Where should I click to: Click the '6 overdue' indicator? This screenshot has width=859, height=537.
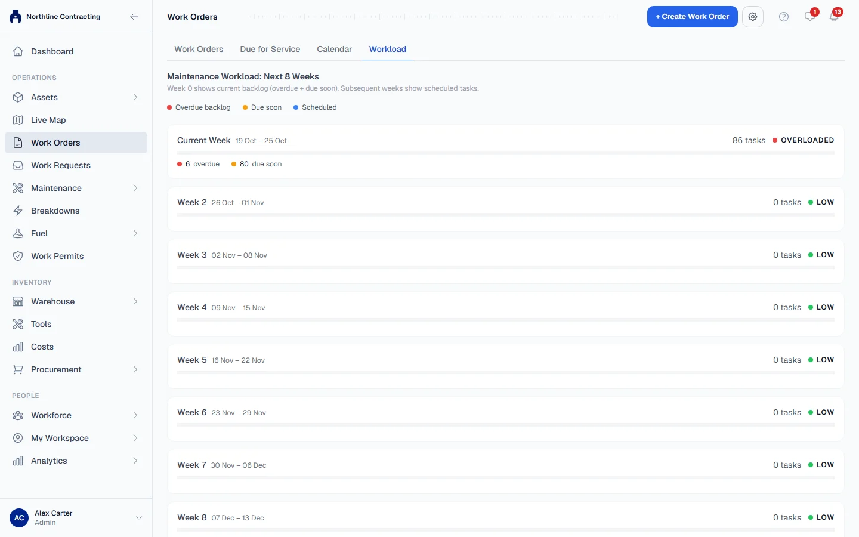coord(199,164)
